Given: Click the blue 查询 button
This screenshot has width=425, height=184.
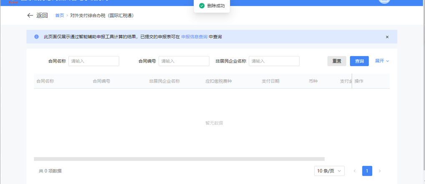Looking at the screenshot, I should [359, 61].
